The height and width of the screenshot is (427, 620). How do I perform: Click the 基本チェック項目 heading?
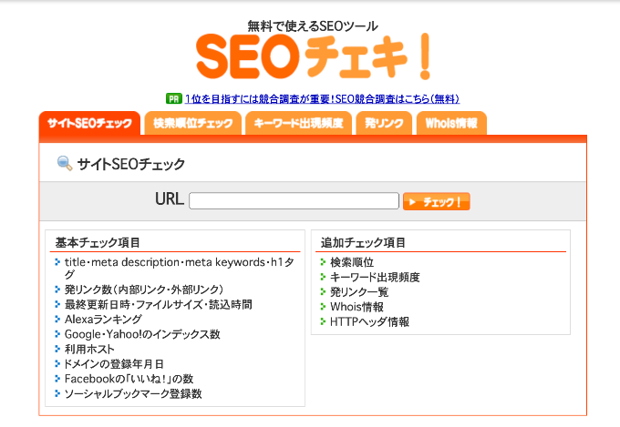[x=98, y=242]
